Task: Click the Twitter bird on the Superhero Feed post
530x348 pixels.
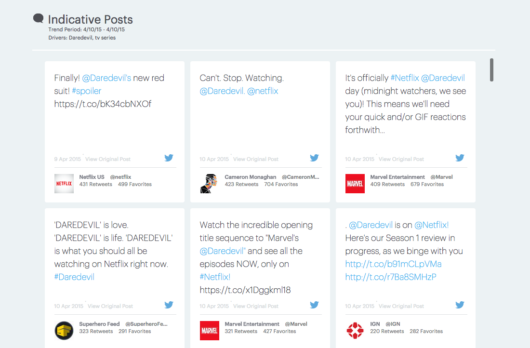Action: click(x=169, y=305)
